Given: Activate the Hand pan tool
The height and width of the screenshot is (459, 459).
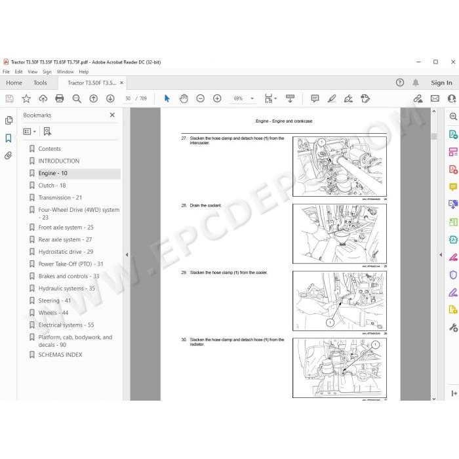Looking at the screenshot, I should tap(184, 98).
